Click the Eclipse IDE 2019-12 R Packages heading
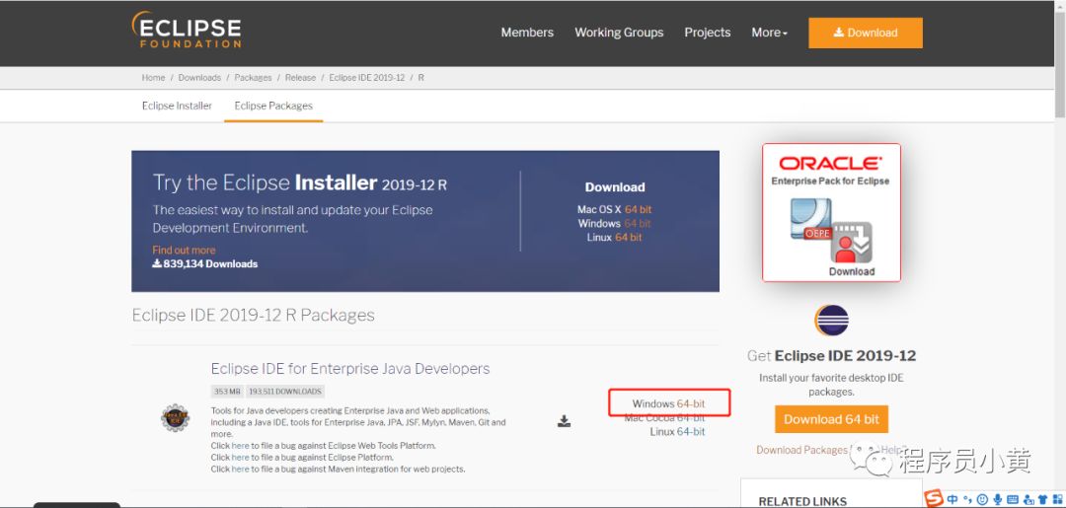The width and height of the screenshot is (1066, 508). [x=253, y=315]
